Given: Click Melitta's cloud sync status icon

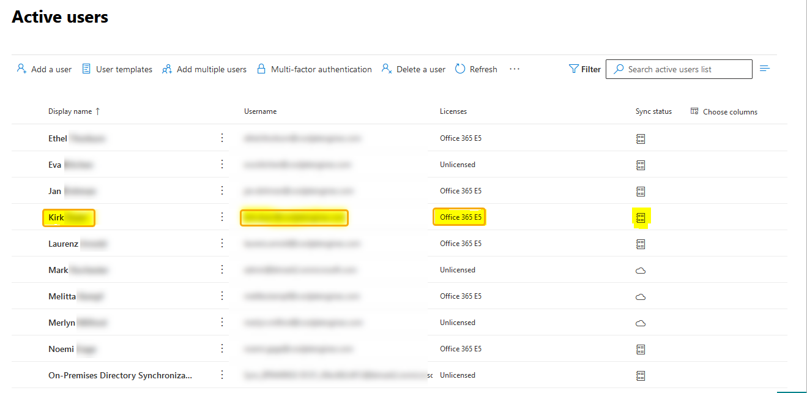Looking at the screenshot, I should coord(641,297).
